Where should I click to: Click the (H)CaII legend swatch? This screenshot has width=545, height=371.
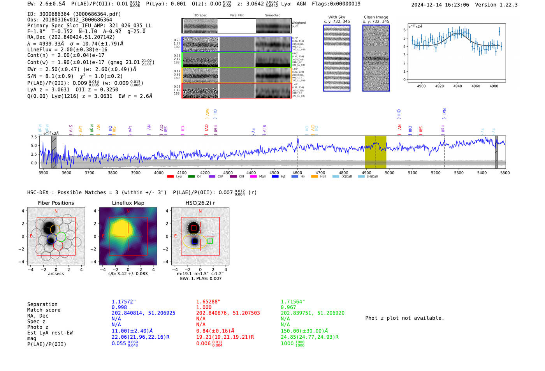361,177
